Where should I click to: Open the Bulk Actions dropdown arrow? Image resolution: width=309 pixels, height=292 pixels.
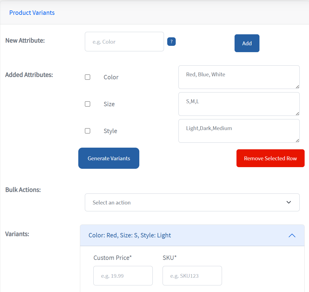[288, 202]
